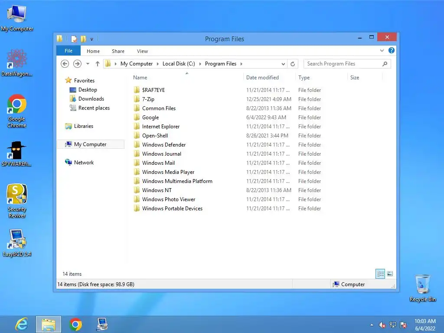The image size is (444, 333).
Task: Click Local Disk (C:) in the address bar
Action: 179,64
